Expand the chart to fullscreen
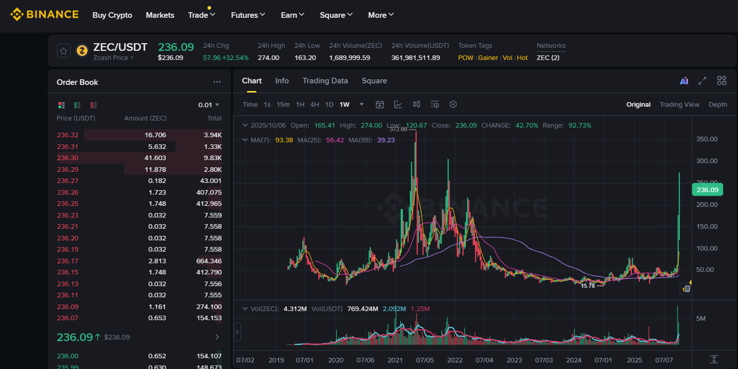The width and height of the screenshot is (738, 369). click(702, 81)
